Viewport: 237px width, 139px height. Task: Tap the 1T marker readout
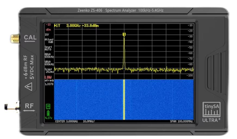(77, 26)
